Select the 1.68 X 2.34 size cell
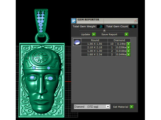This screenshot has width=161, height=120. 95,54
